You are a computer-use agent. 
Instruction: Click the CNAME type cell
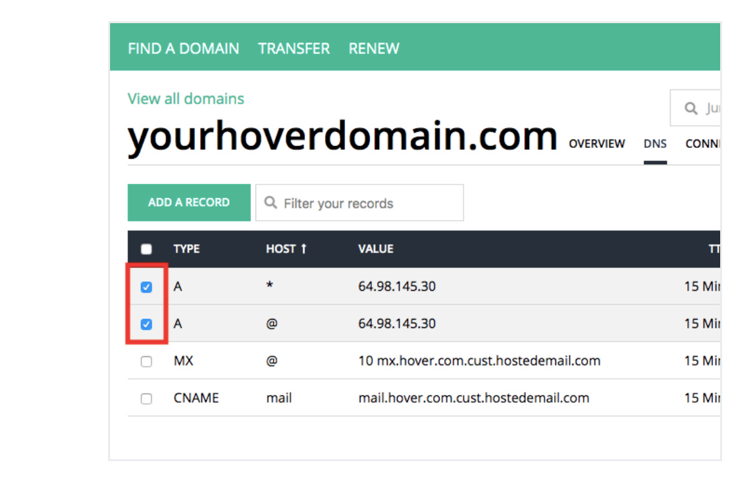[x=196, y=398]
